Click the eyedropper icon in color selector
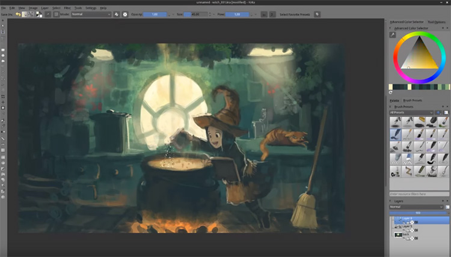This screenshot has height=257, width=451. 392,35
